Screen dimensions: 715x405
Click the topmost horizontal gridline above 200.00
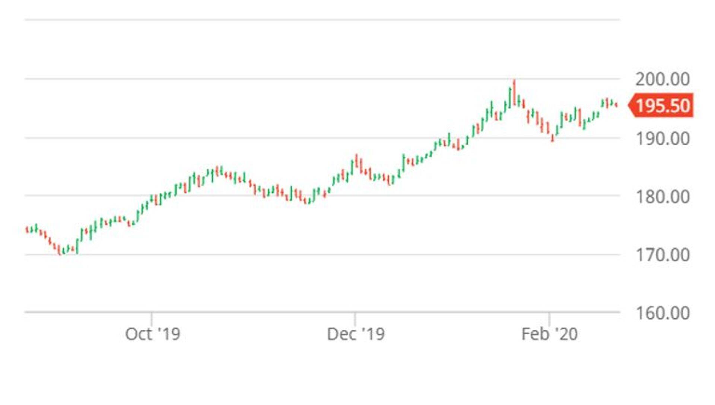(x=322, y=19)
